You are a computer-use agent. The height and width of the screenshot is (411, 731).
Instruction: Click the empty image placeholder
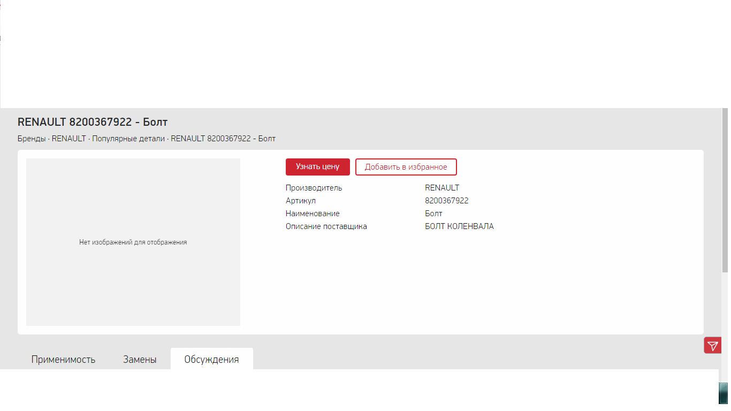pos(133,242)
